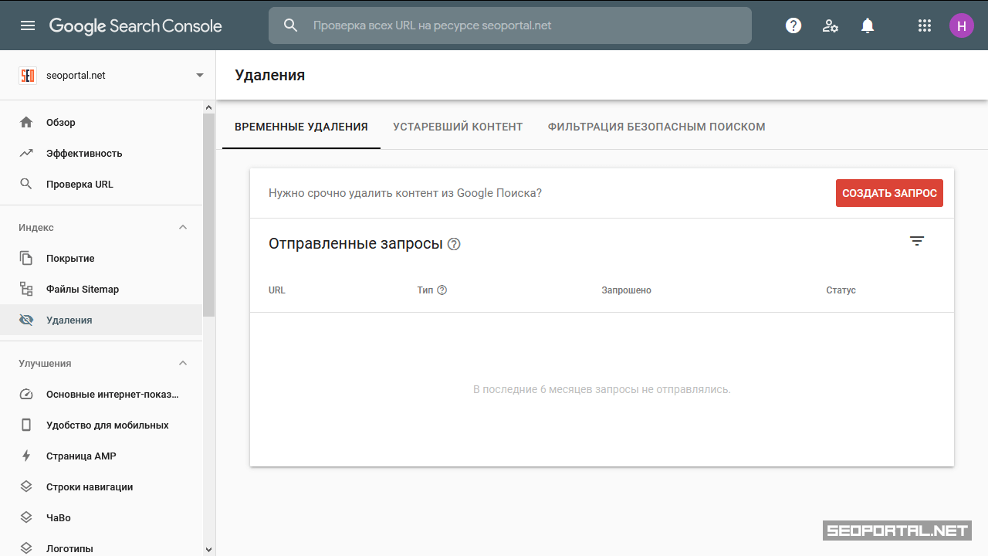Open the notifications bell
988x556 pixels.
point(868,25)
